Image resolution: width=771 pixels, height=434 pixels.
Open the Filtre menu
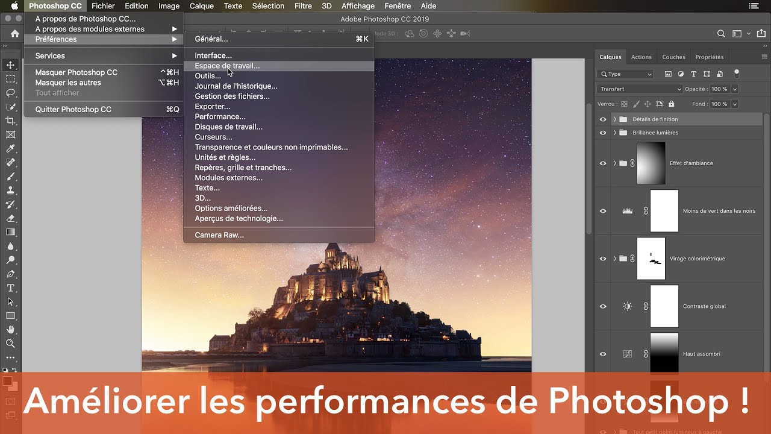point(303,6)
